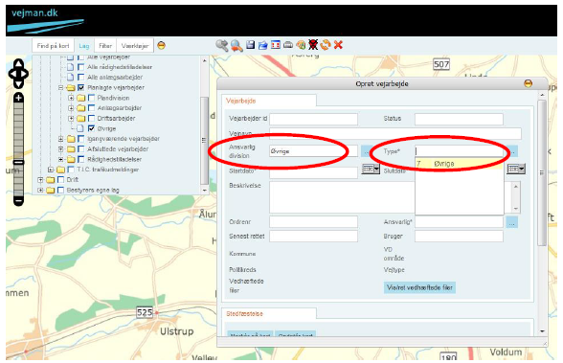Minimize the Opret vejarbejde dialog with orange icon
563x363 pixels.
pos(528,83)
